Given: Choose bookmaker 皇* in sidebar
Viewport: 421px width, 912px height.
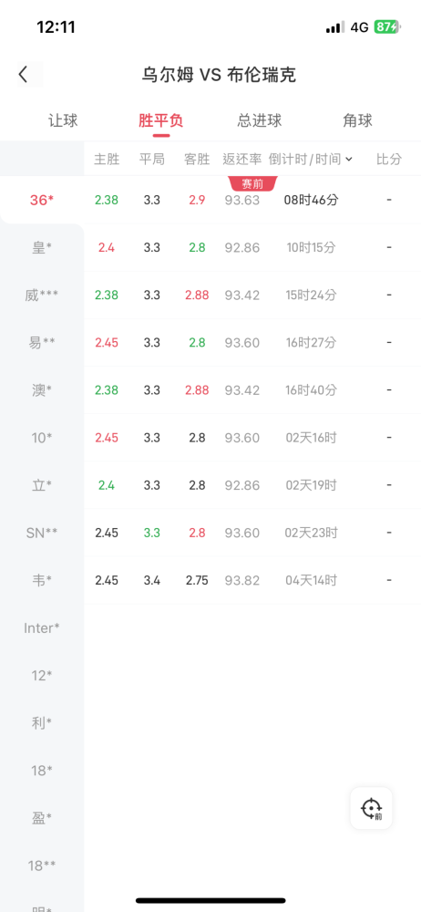Looking at the screenshot, I should 42,248.
